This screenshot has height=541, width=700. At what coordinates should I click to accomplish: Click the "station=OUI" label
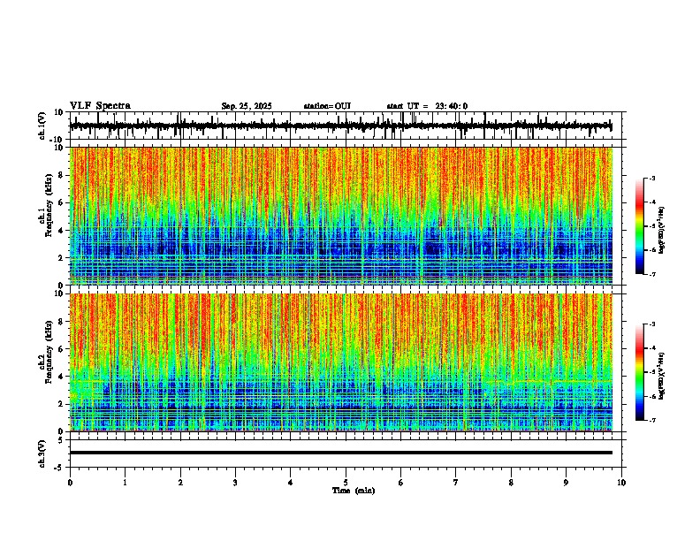[327, 106]
